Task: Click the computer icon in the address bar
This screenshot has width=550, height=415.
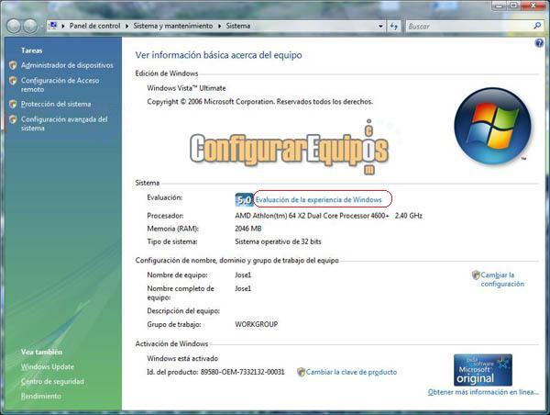Action: 53,26
